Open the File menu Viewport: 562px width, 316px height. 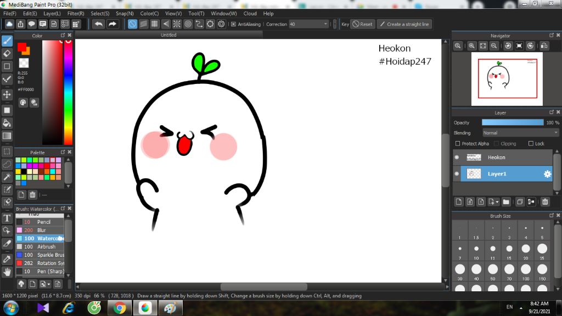pyautogui.click(x=10, y=14)
